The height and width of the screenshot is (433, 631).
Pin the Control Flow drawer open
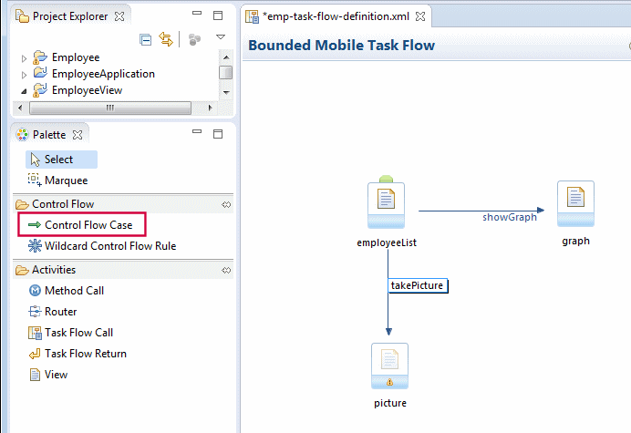tap(226, 204)
